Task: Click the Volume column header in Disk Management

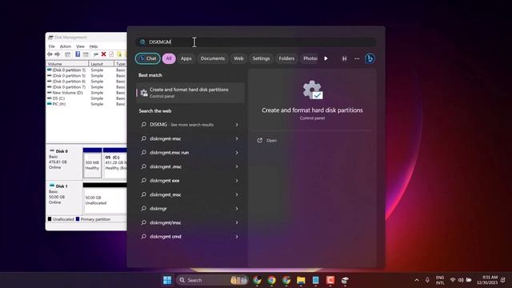Action: click(67, 64)
